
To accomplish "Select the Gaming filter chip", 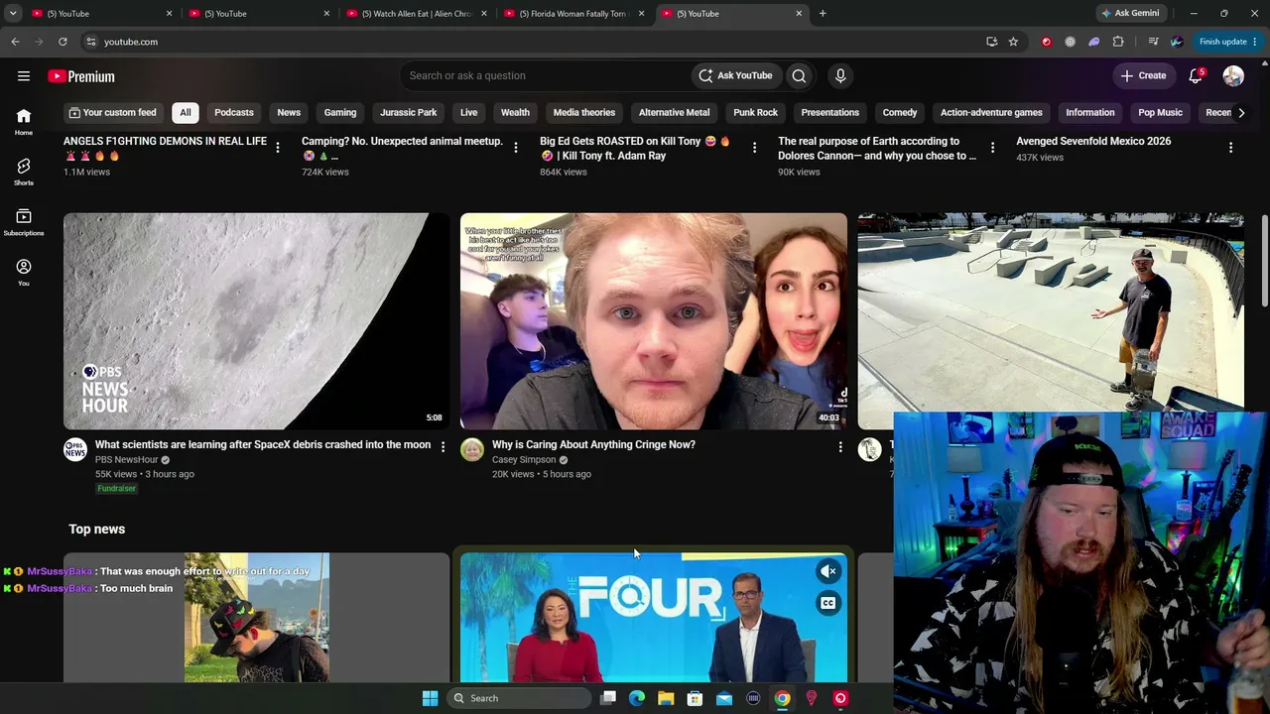I will point(339,112).
